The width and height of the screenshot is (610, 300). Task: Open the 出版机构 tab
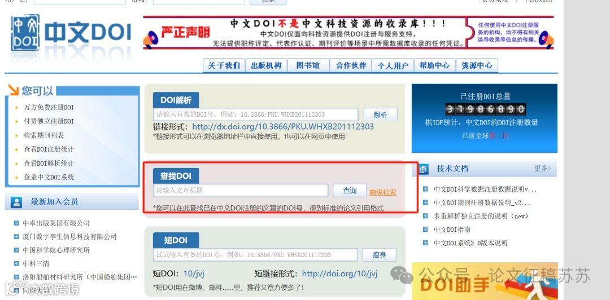[266, 65]
